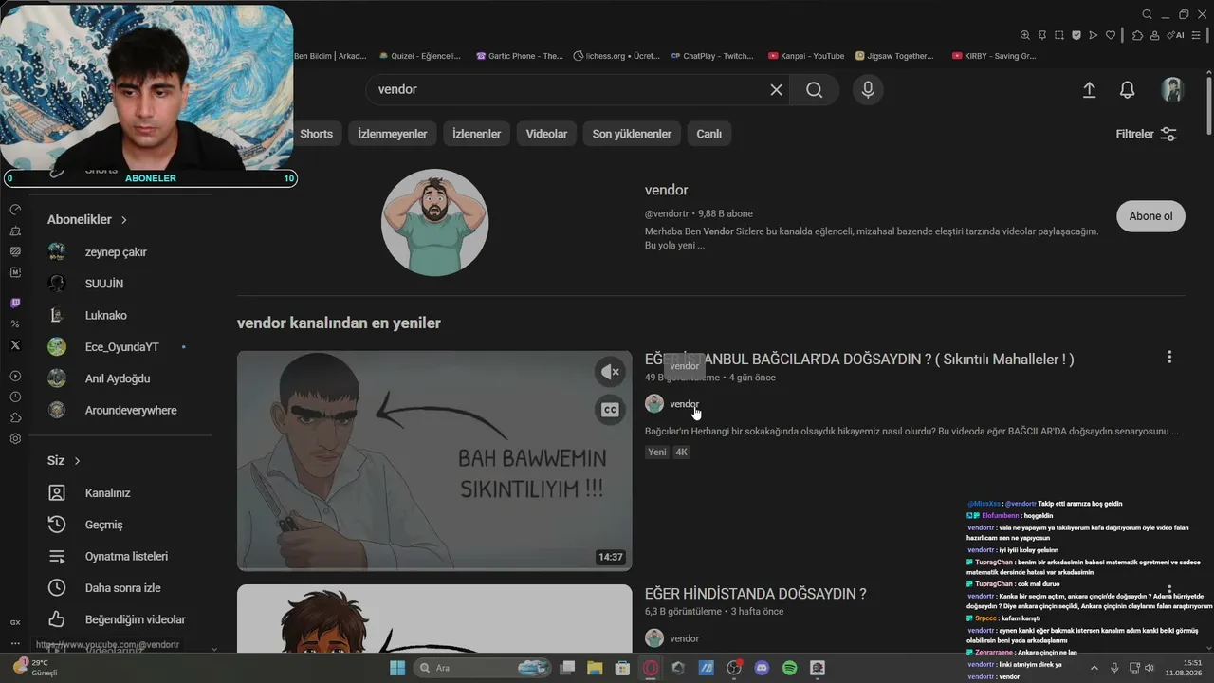Open the Bağcılar video thumbnail
The width and height of the screenshot is (1214, 683).
[434, 461]
